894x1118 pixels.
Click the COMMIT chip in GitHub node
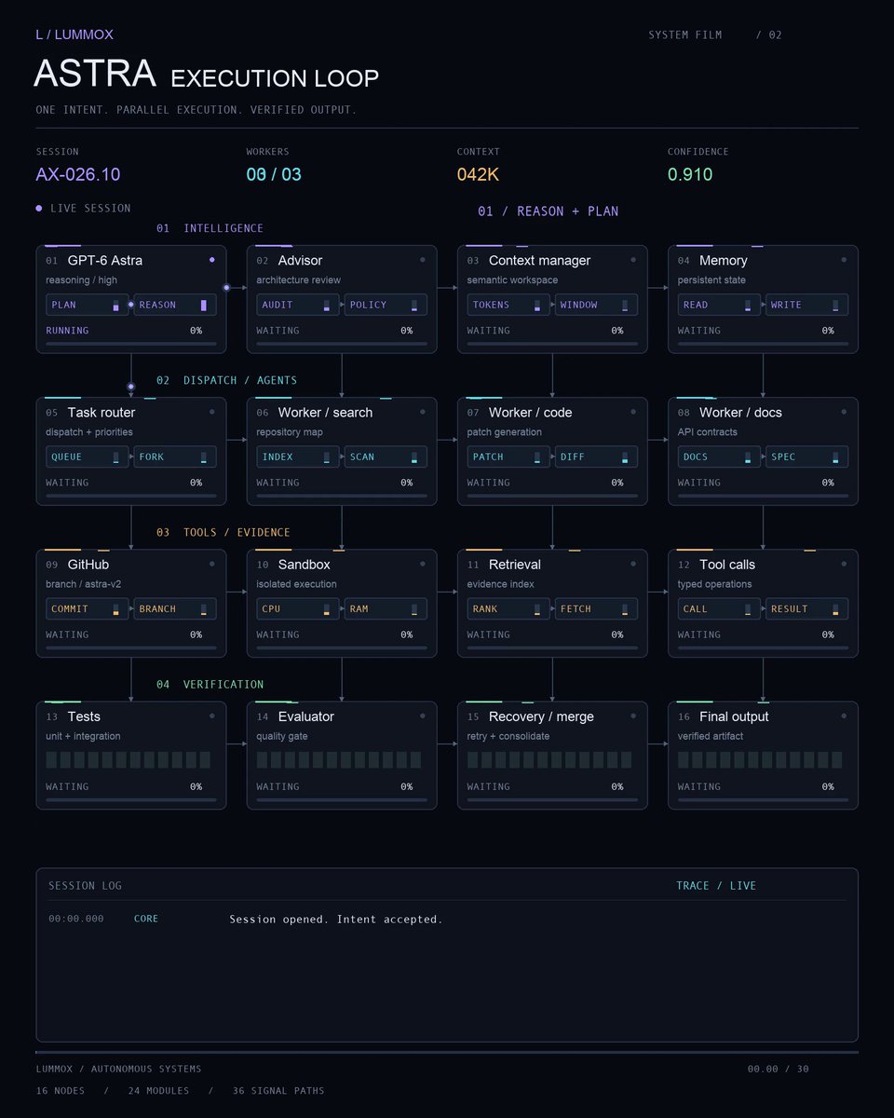click(x=88, y=608)
